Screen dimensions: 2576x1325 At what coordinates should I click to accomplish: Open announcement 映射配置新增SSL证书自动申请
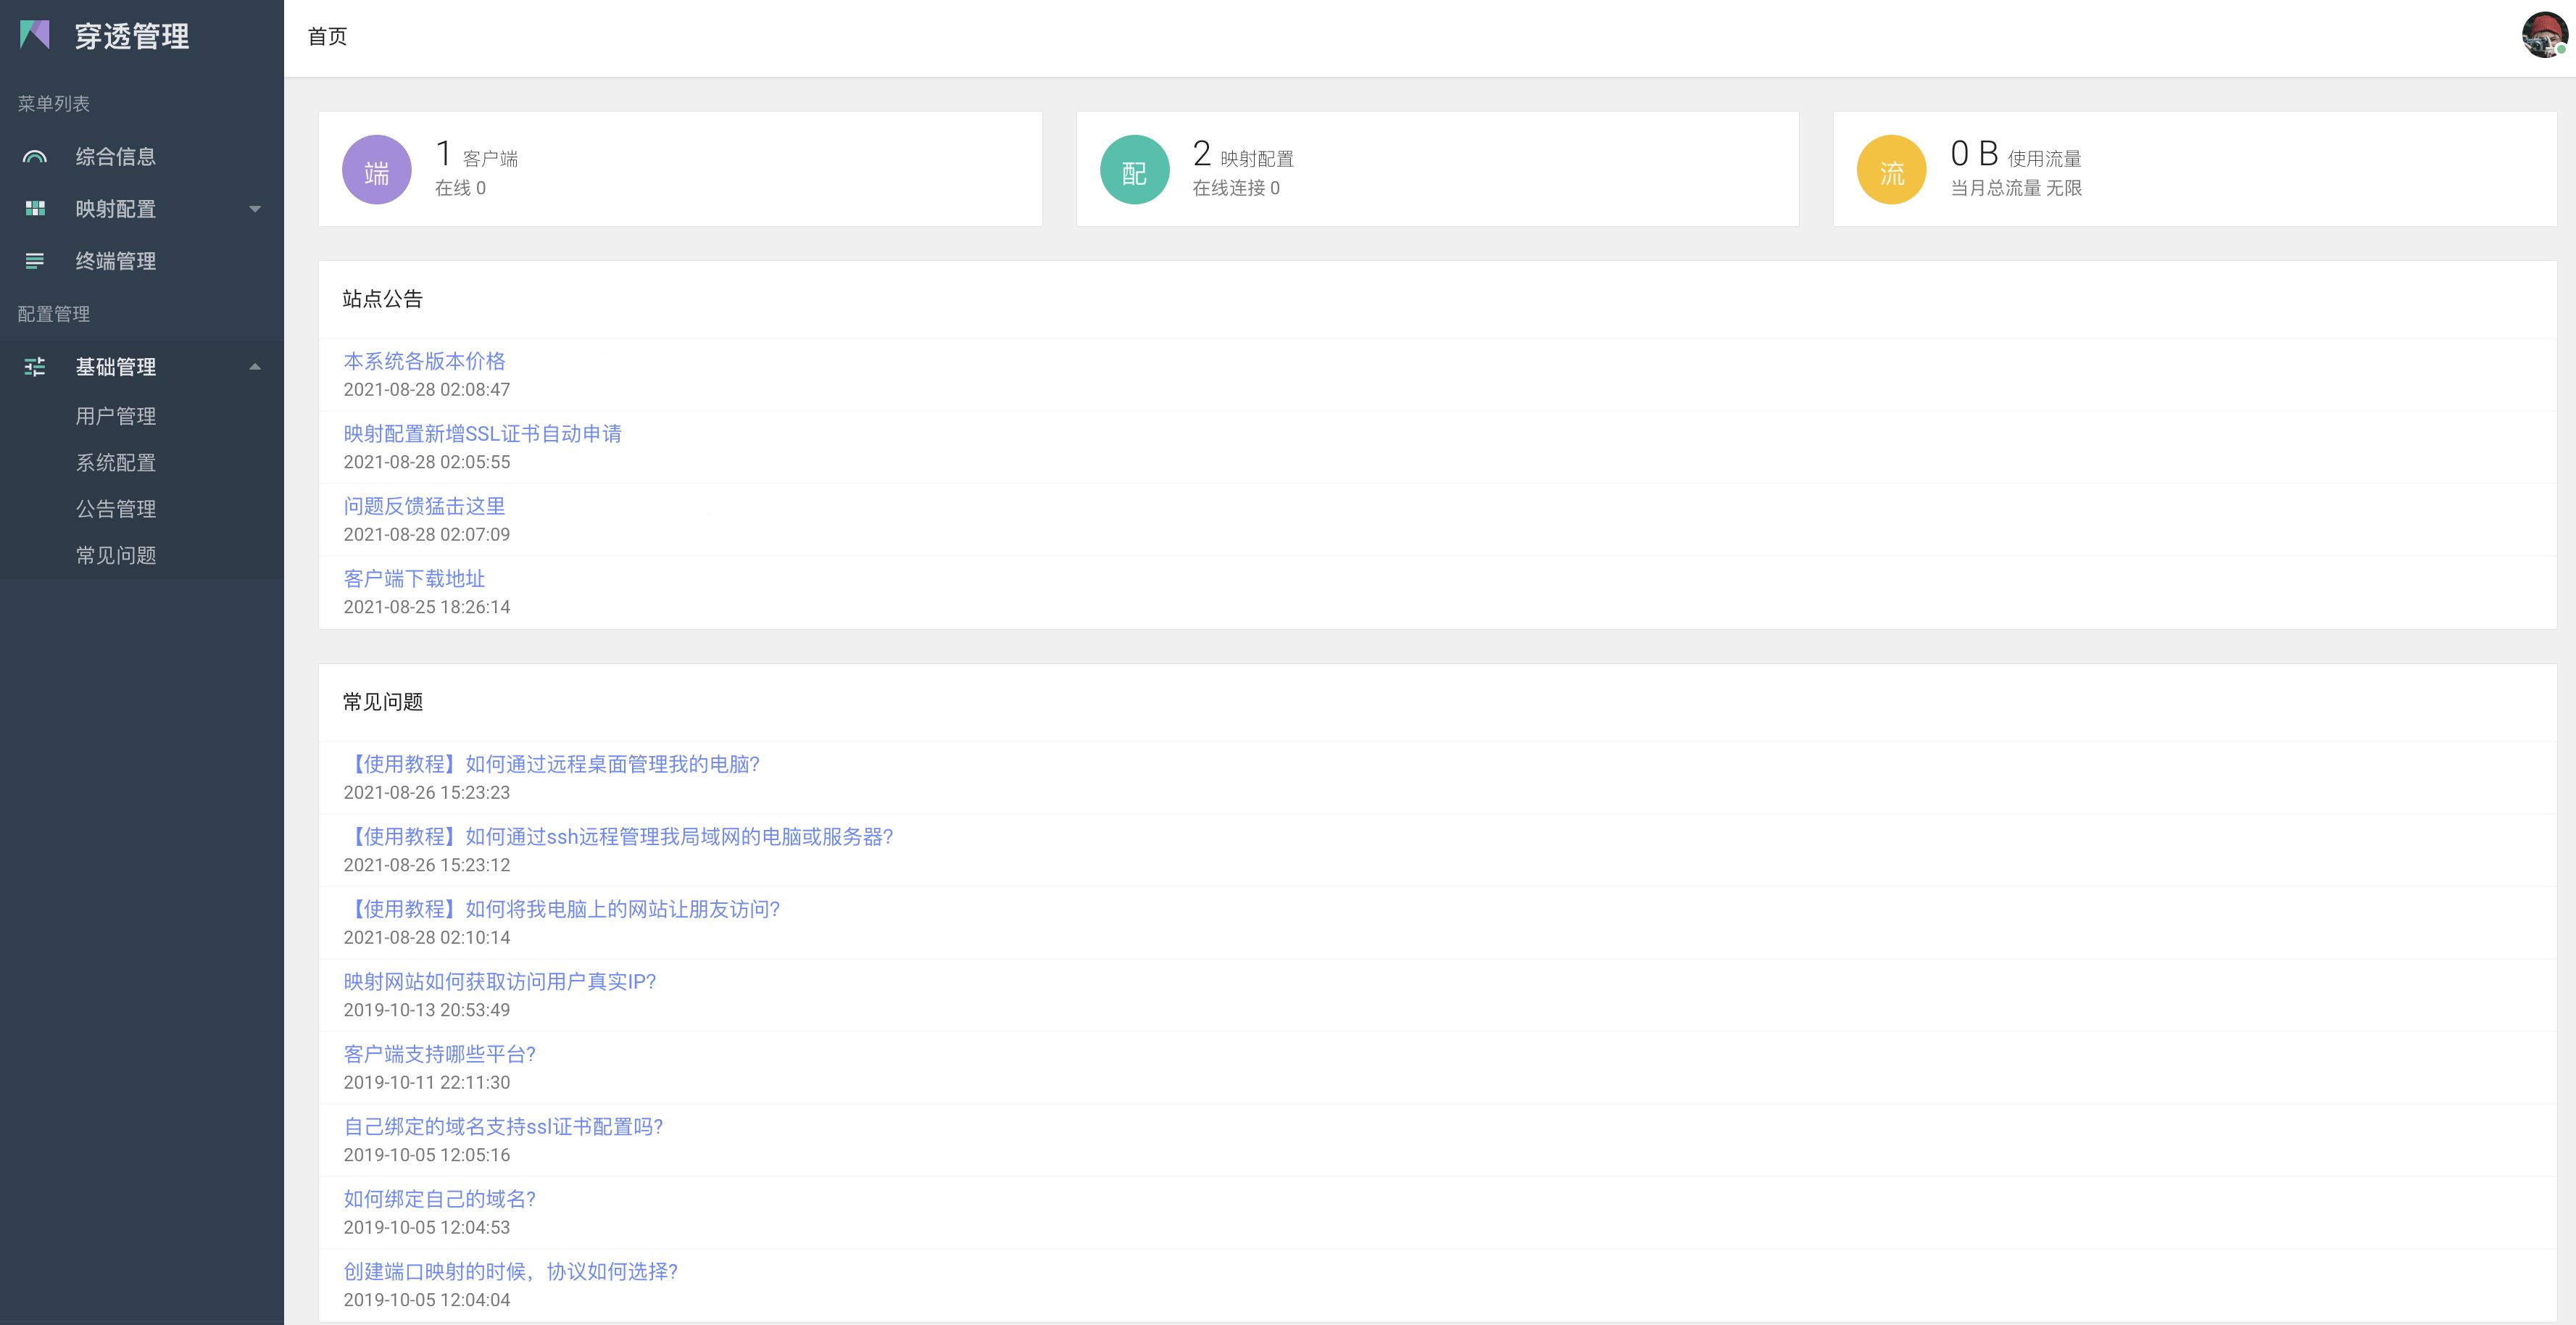pyautogui.click(x=482, y=434)
